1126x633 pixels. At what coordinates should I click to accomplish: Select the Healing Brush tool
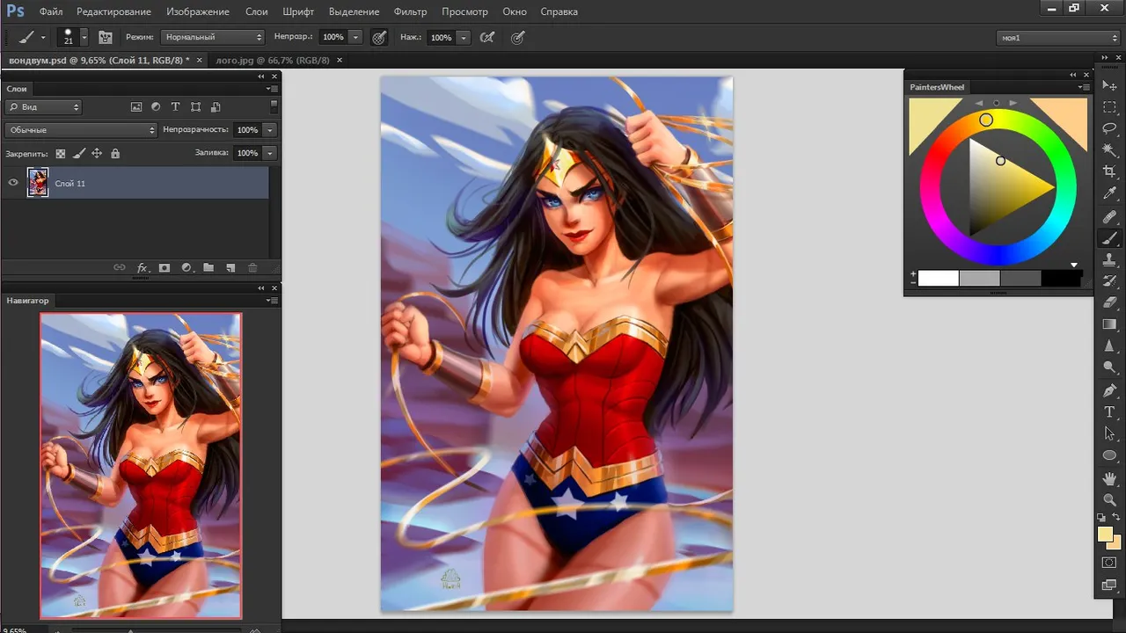click(1109, 216)
